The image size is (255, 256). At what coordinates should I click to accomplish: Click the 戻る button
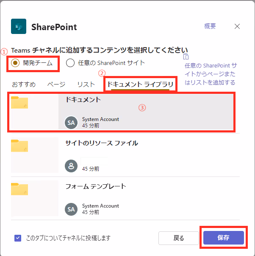179,238
